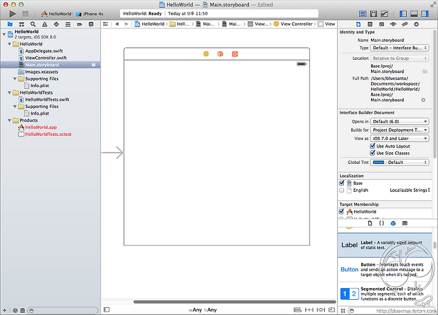Collapse the HelloWorld project root
438x315 pixels.
pos(4,34)
